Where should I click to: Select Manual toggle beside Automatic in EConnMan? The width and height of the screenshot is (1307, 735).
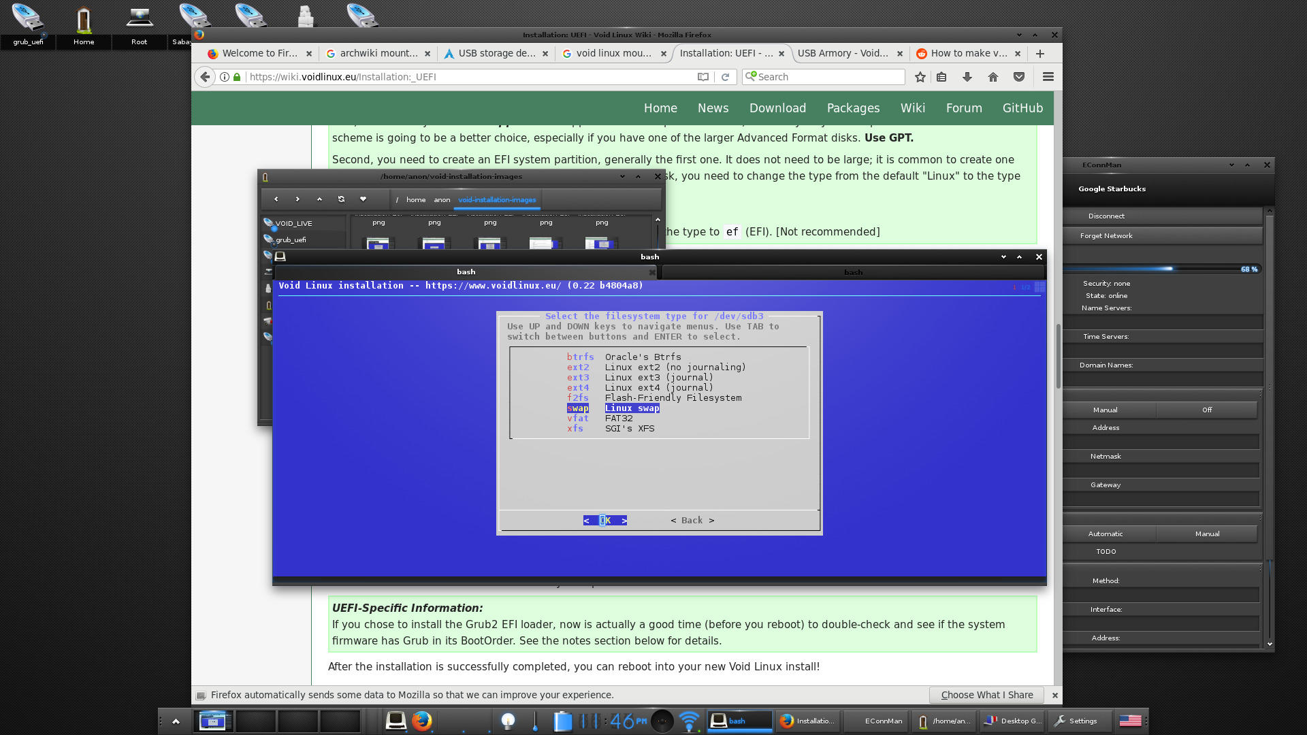coord(1206,534)
